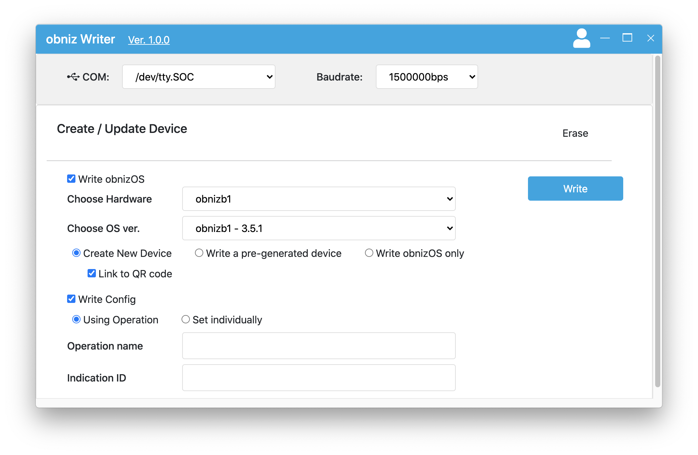698x455 pixels.
Task: Uncheck Write obnizOS
Action: click(71, 179)
